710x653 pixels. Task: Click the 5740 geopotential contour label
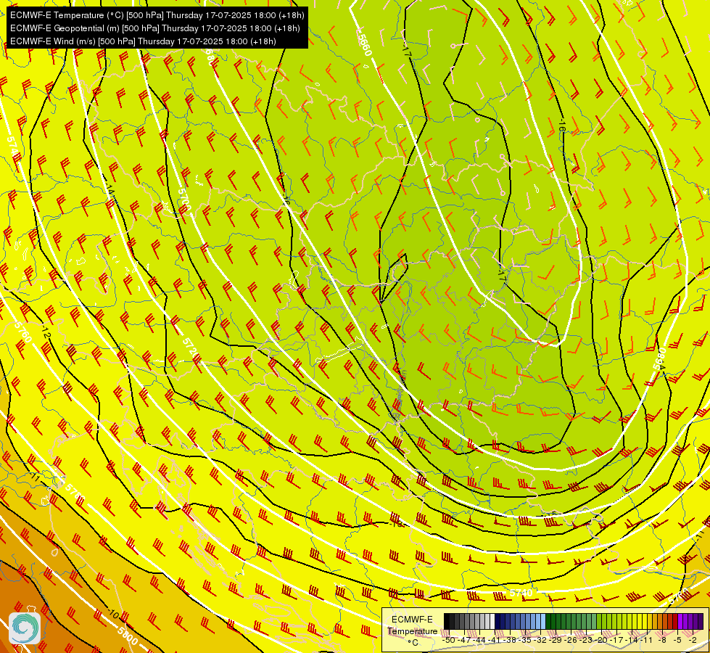point(520,593)
